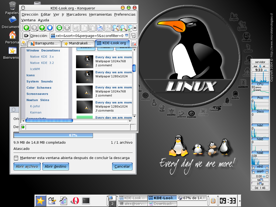The image size is (276, 207).
Task: Select the Downloading taskbar entry
Action: (x=162, y=204)
